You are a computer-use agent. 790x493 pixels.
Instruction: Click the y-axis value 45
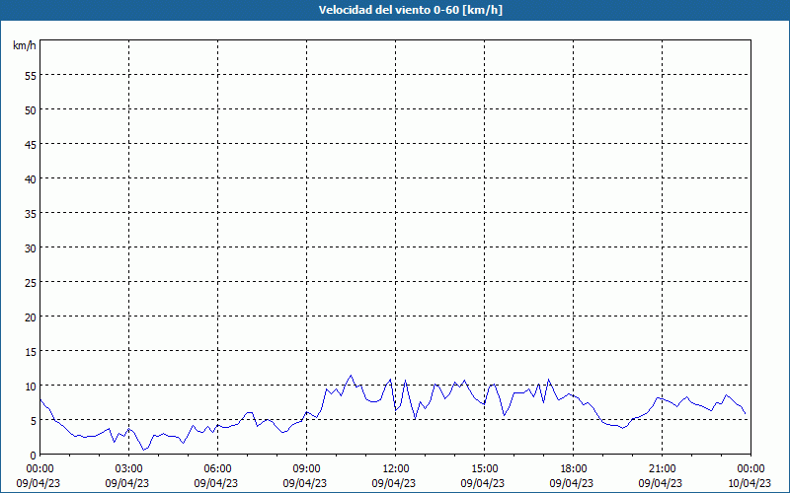pos(31,144)
